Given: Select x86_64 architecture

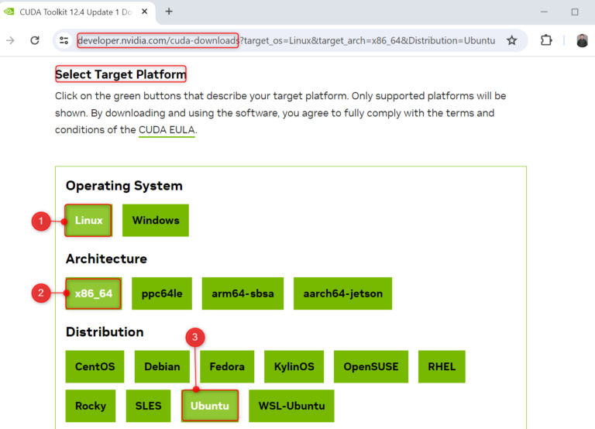Looking at the screenshot, I should tap(93, 293).
